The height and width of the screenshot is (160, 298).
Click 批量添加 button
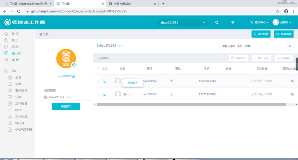pos(283,34)
